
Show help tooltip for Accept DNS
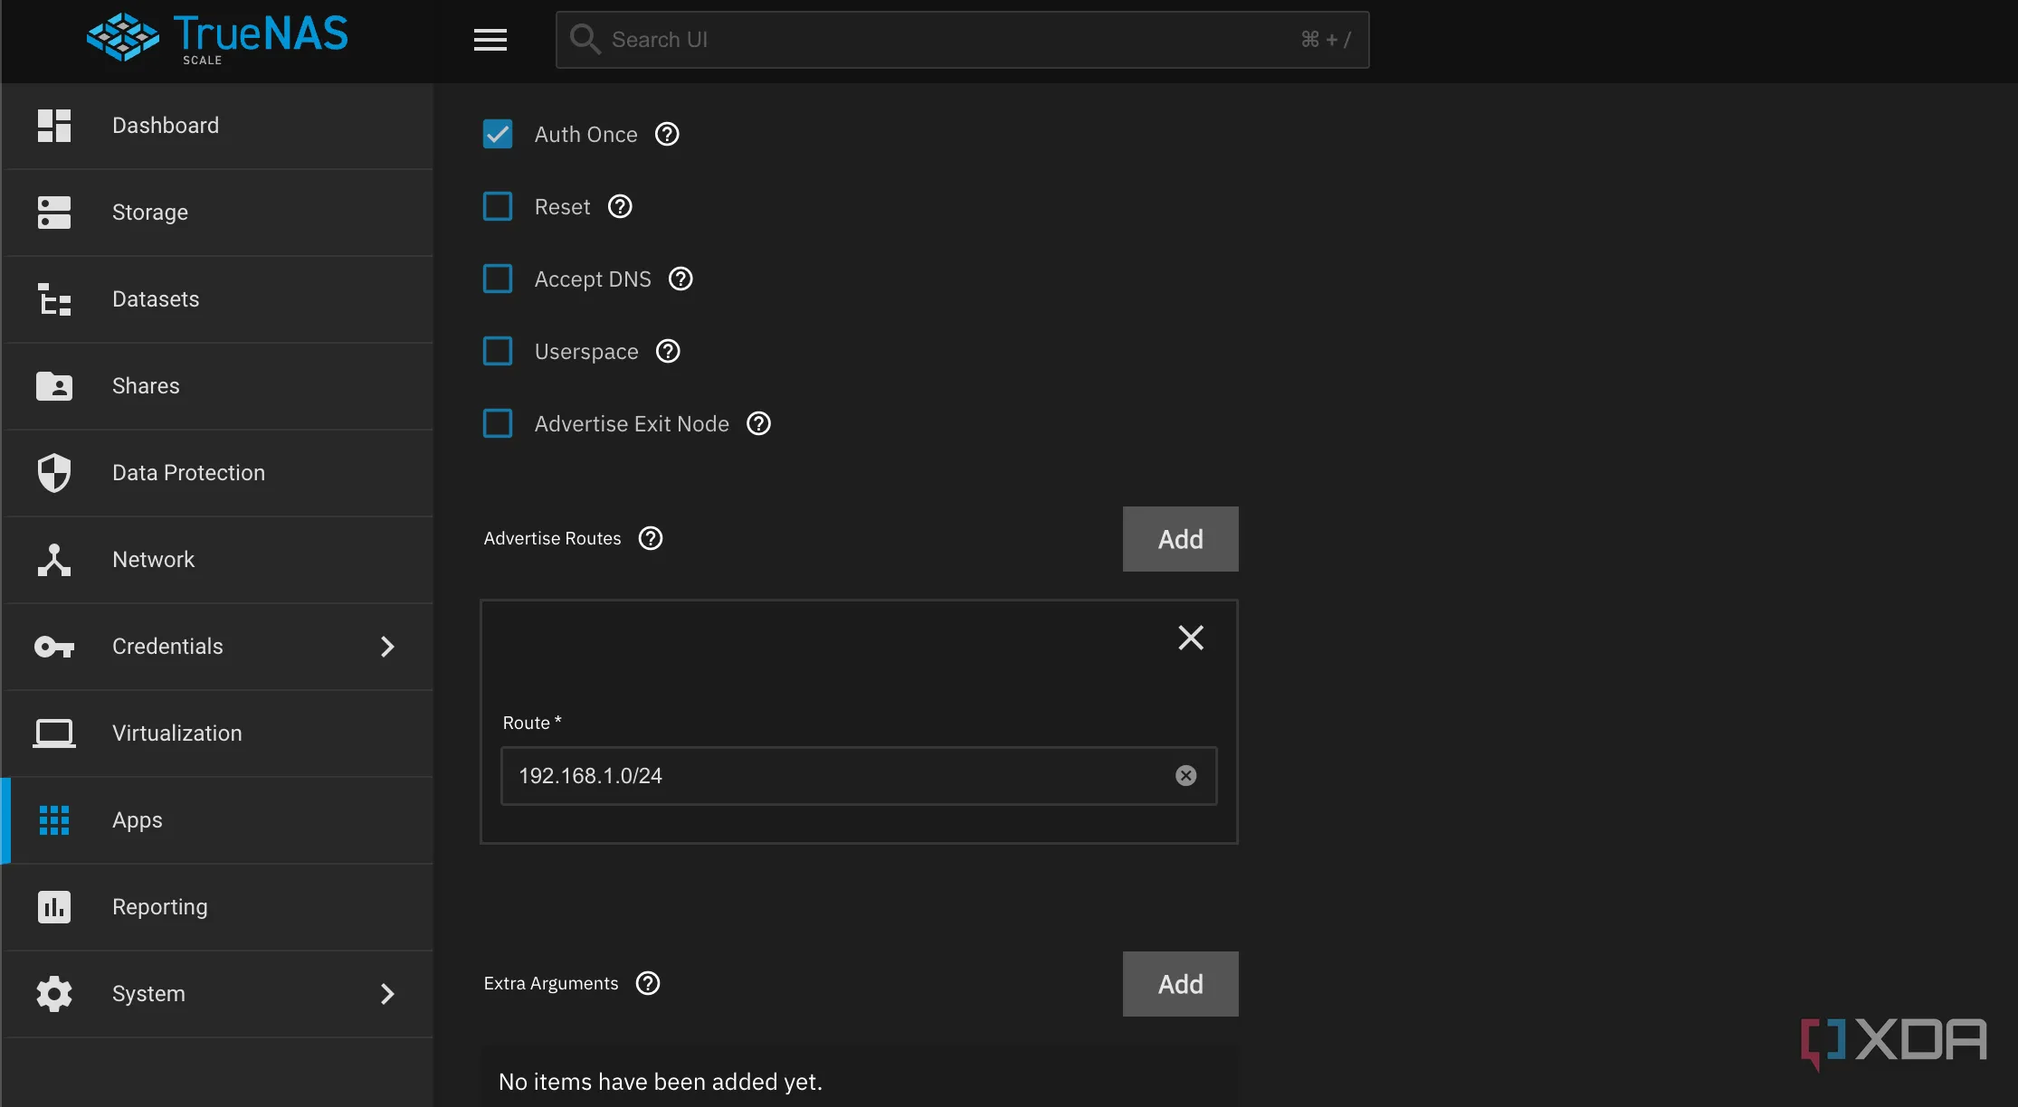point(681,279)
